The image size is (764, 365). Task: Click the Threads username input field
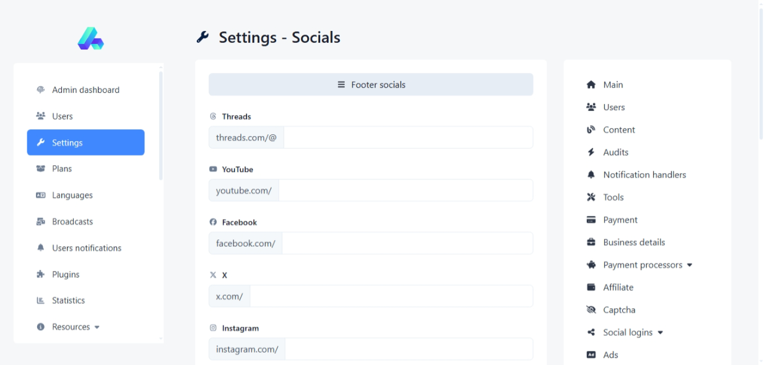click(x=408, y=137)
